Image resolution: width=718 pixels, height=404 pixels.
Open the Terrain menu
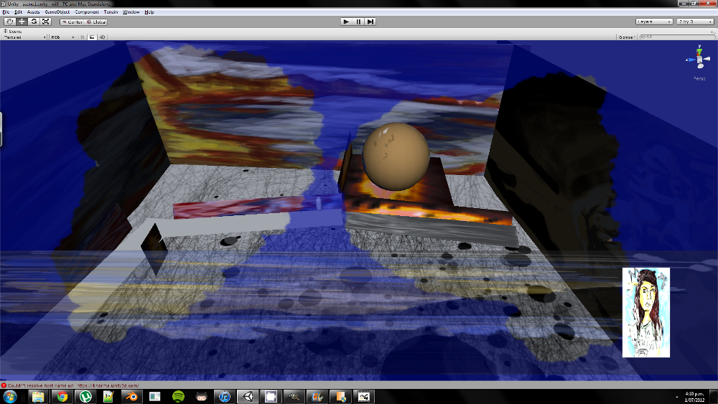pyautogui.click(x=111, y=12)
